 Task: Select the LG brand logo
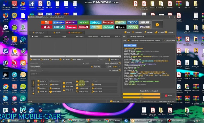pyautogui.click(x=47, y=27)
